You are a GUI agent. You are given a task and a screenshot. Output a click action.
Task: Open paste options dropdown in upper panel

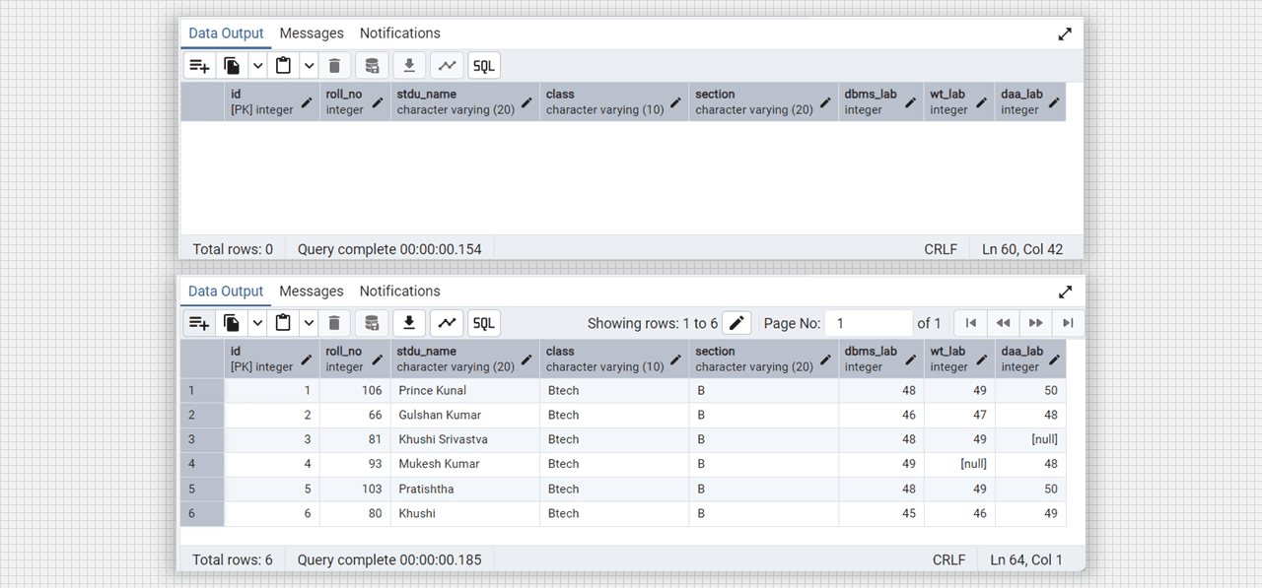click(309, 66)
